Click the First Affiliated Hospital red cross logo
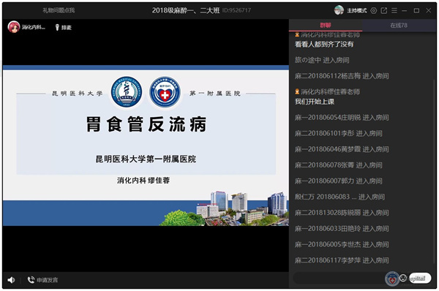Image resolution: width=439 pixels, height=291 pixels. (x=165, y=92)
